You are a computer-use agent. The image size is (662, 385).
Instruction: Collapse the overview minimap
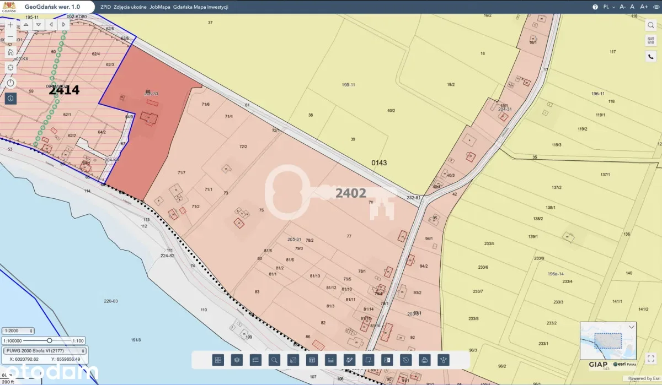tap(632, 327)
